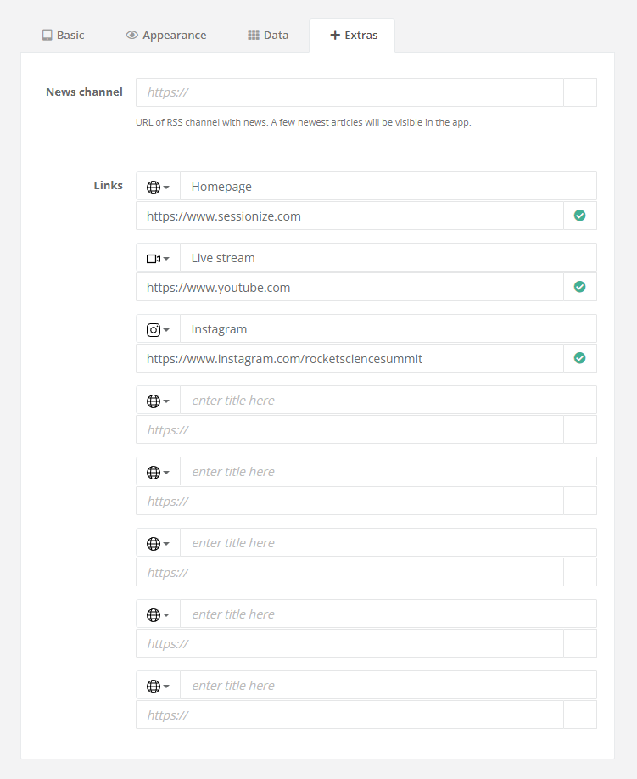
Task: Click the News channel URL field
Action: pos(349,92)
